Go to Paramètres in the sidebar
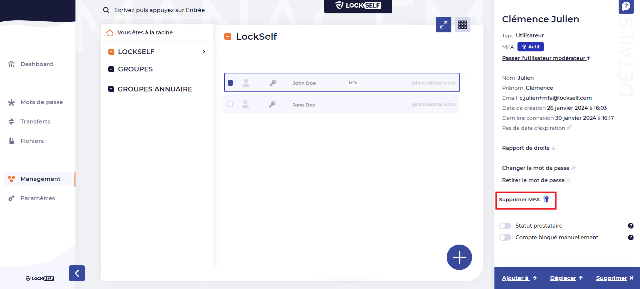 (37, 198)
